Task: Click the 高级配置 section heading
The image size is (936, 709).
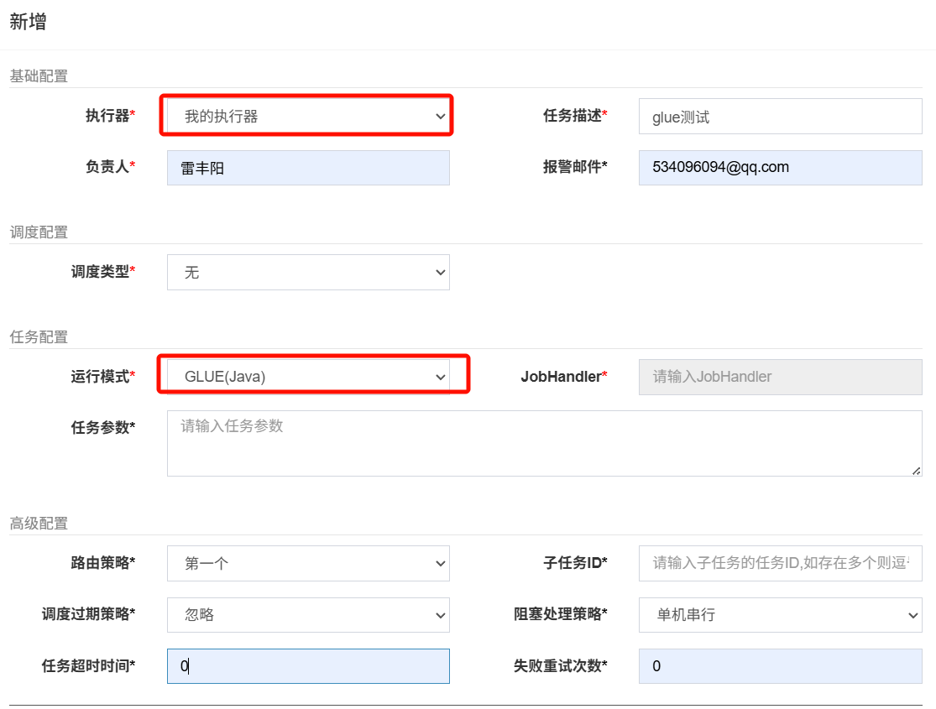Action: pyautogui.click(x=39, y=524)
